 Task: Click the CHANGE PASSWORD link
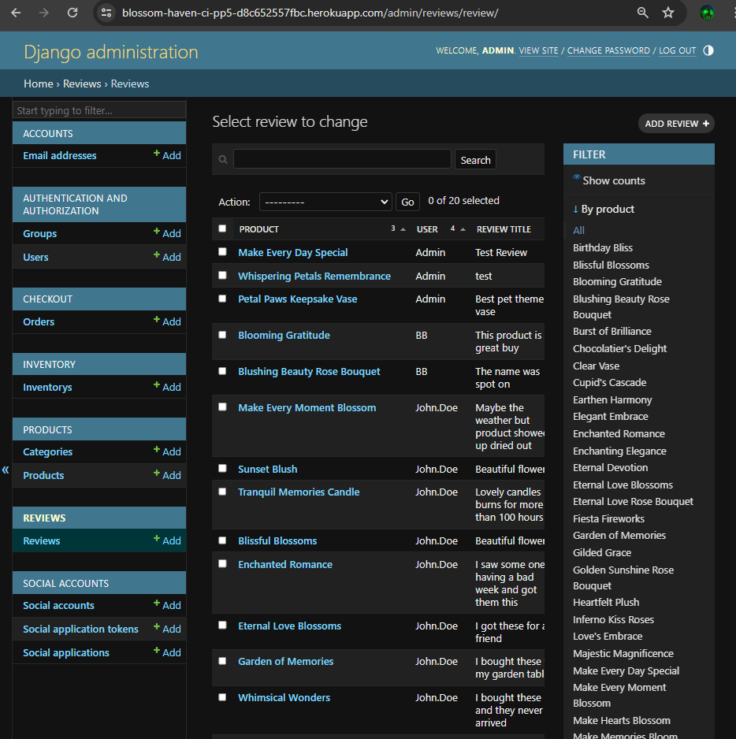pos(608,50)
